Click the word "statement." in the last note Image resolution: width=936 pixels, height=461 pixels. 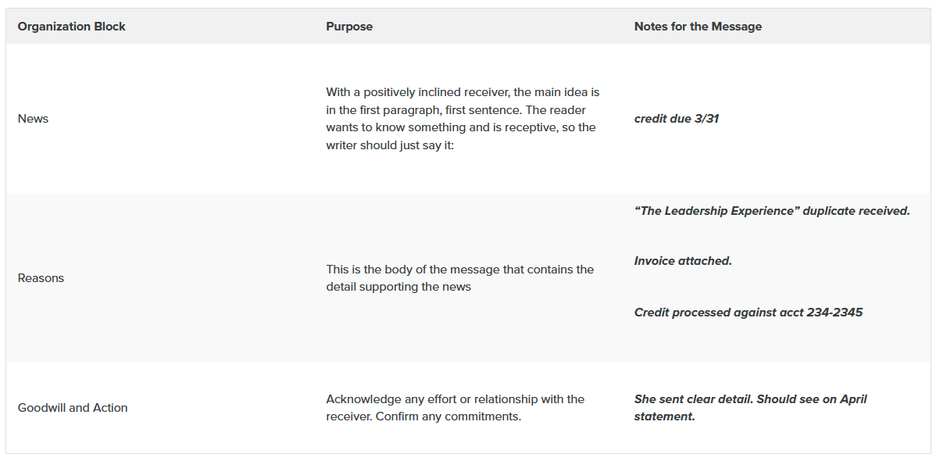coord(664,416)
